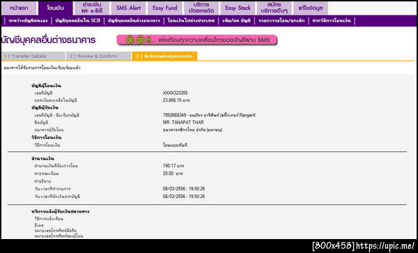Click the จำนวนเงิน section header
This screenshot has height=253, width=418.
click(x=42, y=159)
